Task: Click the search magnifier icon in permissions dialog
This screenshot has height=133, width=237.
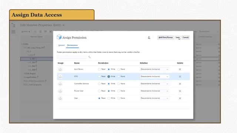Action: coord(89,57)
